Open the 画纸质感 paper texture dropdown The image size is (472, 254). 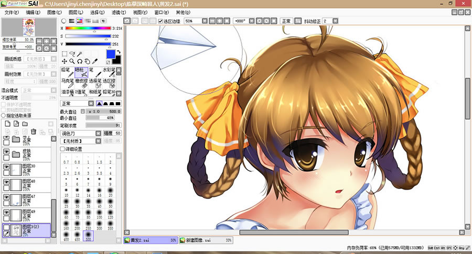pyautogui.click(x=53, y=59)
